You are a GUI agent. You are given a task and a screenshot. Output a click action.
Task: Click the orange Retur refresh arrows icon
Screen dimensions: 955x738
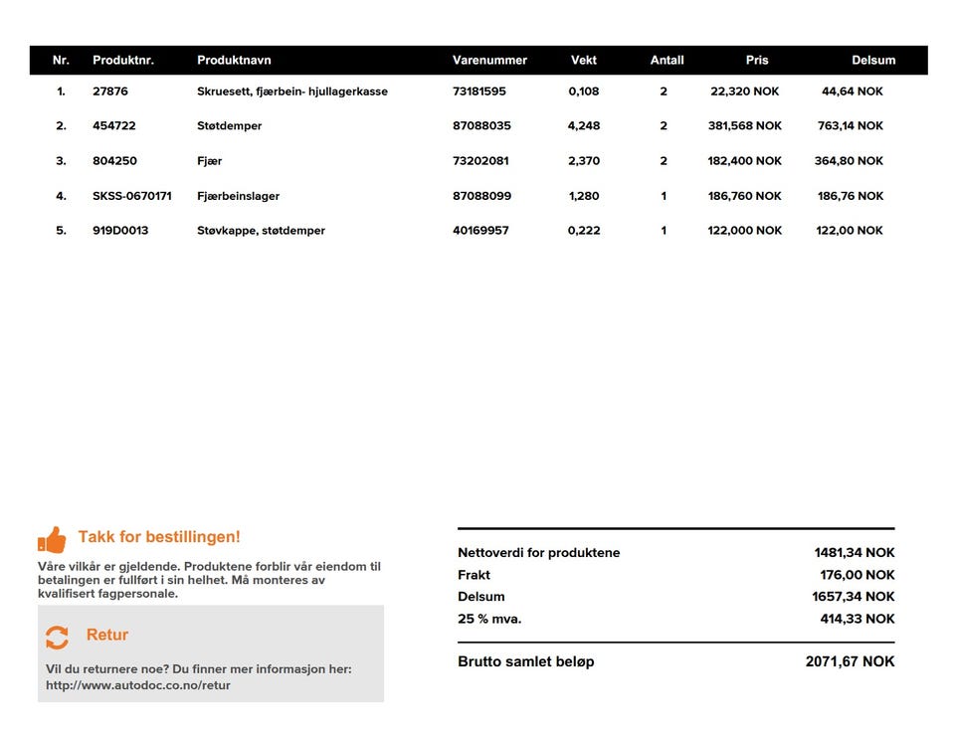click(57, 638)
